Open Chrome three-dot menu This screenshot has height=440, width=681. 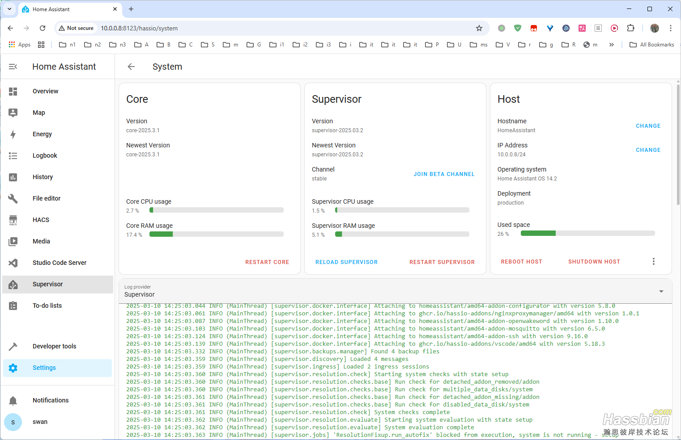[x=670, y=28]
